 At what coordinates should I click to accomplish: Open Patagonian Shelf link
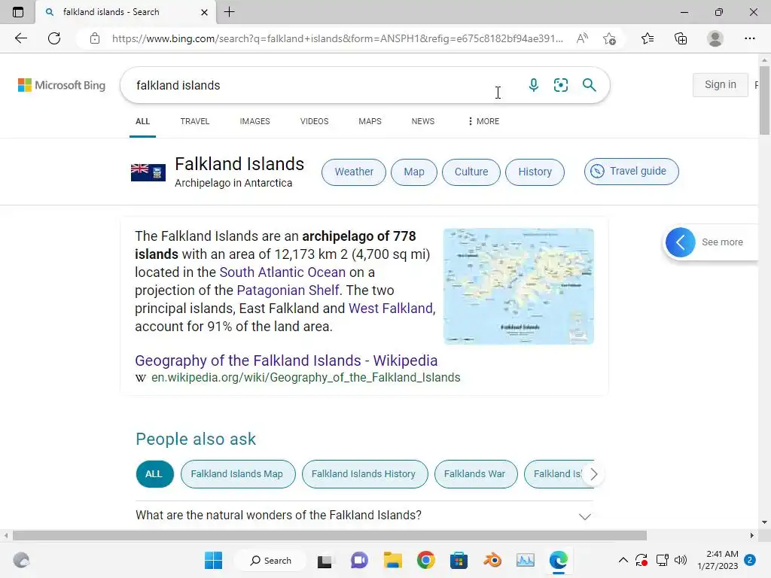(x=288, y=291)
